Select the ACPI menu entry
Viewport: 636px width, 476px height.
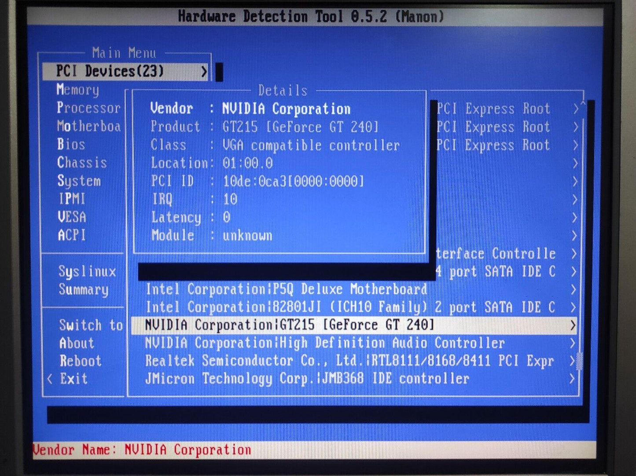point(72,235)
